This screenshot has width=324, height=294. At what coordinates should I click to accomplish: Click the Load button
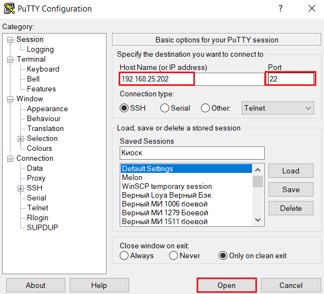[291, 171]
